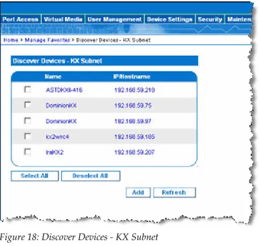
Task: Add the selected devices
Action: click(138, 193)
